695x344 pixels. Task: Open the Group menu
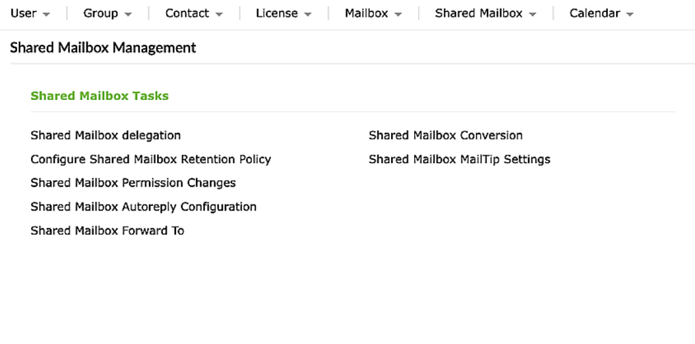100,14
